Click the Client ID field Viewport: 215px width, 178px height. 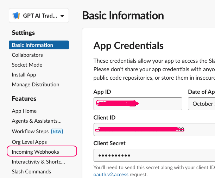click(x=154, y=129)
